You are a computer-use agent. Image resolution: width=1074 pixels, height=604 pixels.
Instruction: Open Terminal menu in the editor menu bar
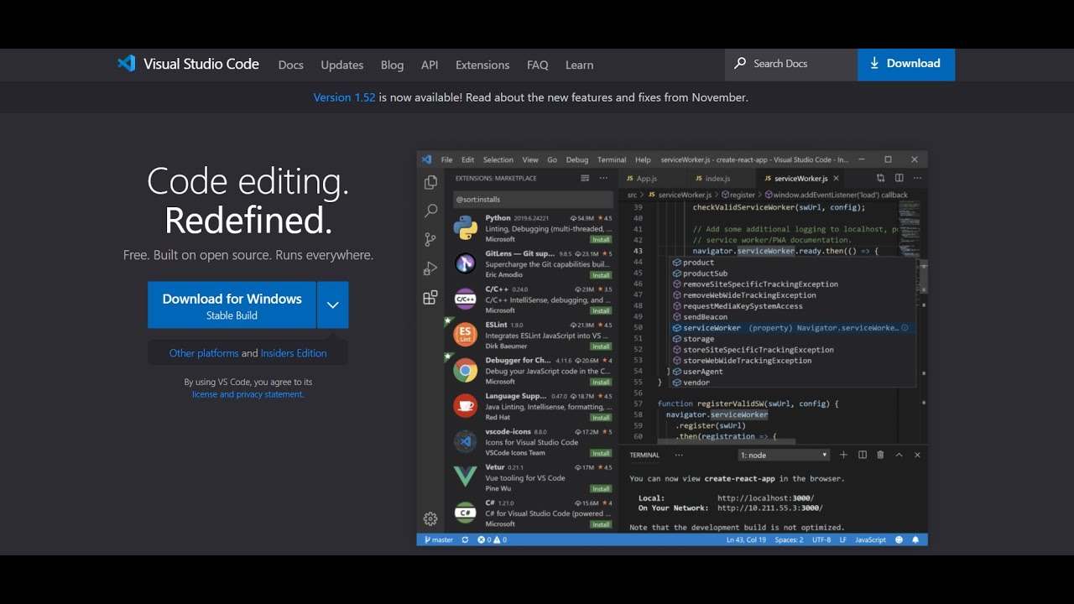pos(612,159)
